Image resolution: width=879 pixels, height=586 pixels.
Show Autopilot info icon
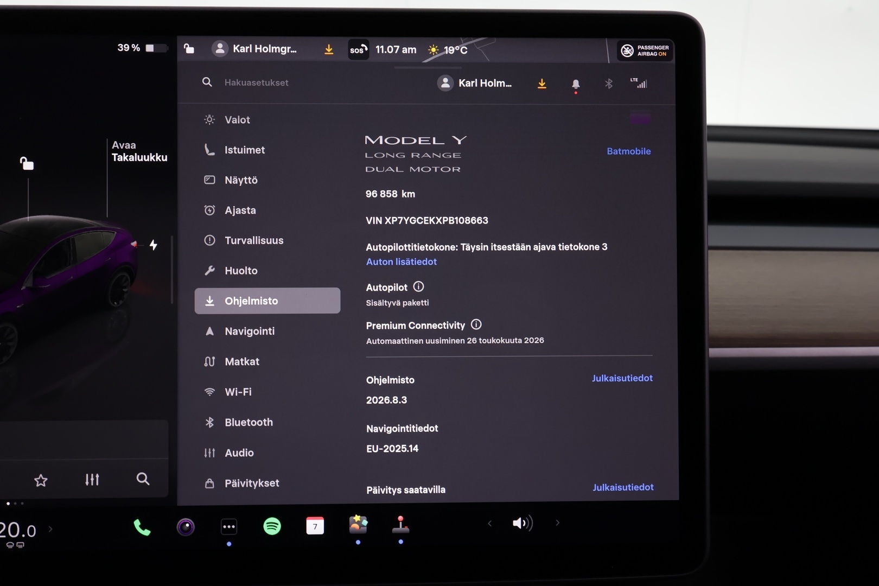(x=418, y=286)
